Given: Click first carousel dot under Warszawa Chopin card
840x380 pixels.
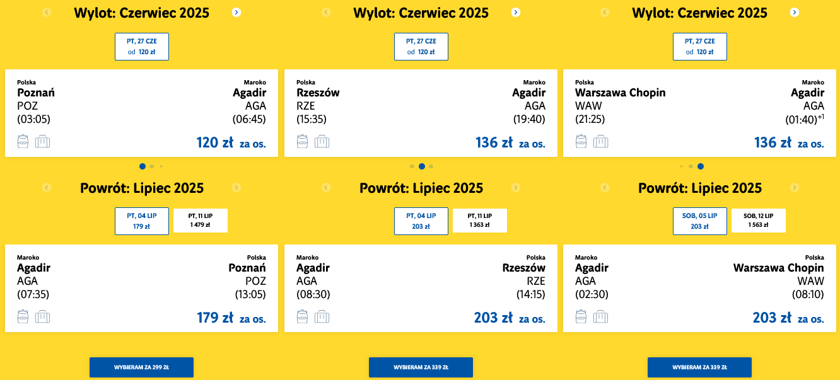Looking at the screenshot, I should point(682,166).
